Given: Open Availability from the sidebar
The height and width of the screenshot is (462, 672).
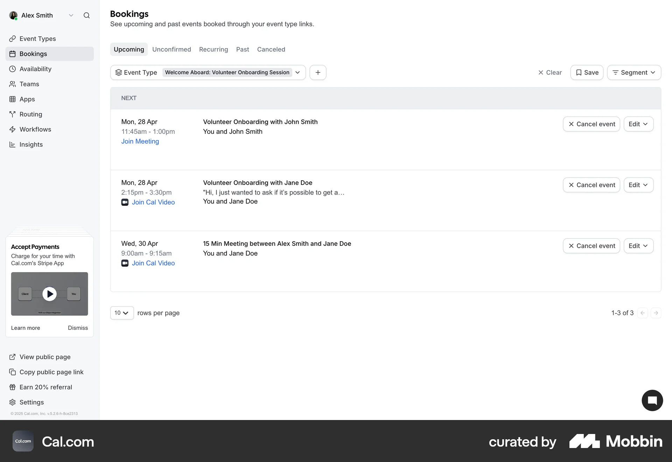Looking at the screenshot, I should pyautogui.click(x=35, y=69).
